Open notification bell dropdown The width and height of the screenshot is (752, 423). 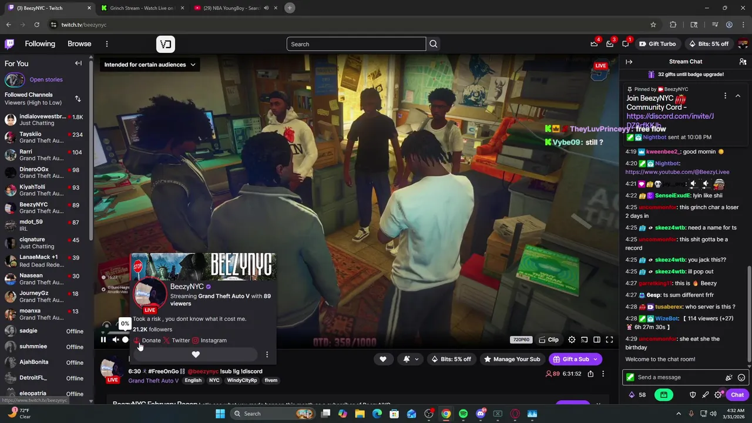point(411,359)
